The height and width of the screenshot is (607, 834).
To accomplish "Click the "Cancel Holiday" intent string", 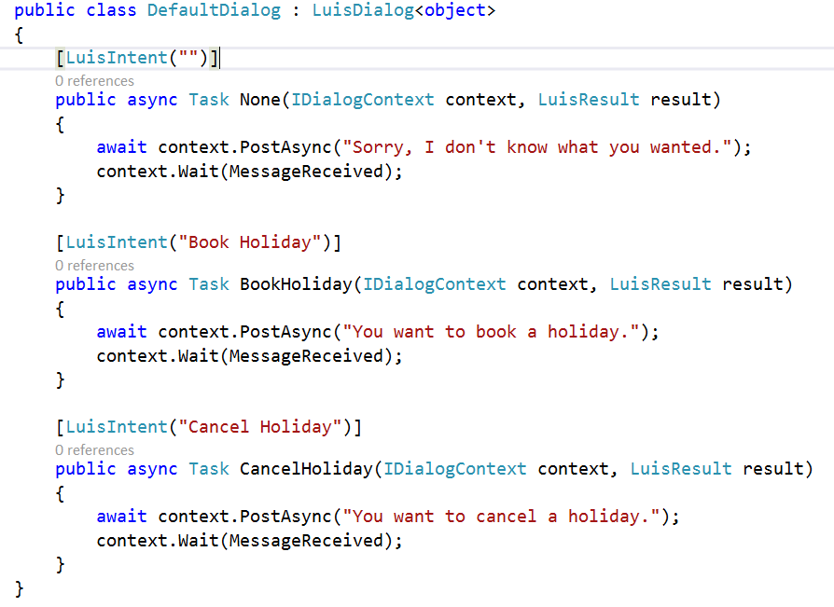I will (x=259, y=427).
